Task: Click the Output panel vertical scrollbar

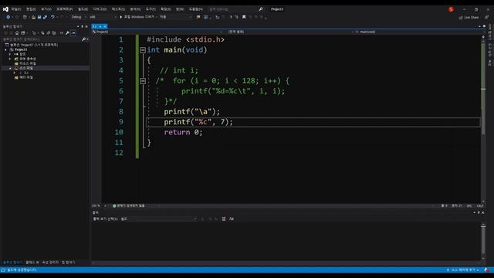Action: 483,241
